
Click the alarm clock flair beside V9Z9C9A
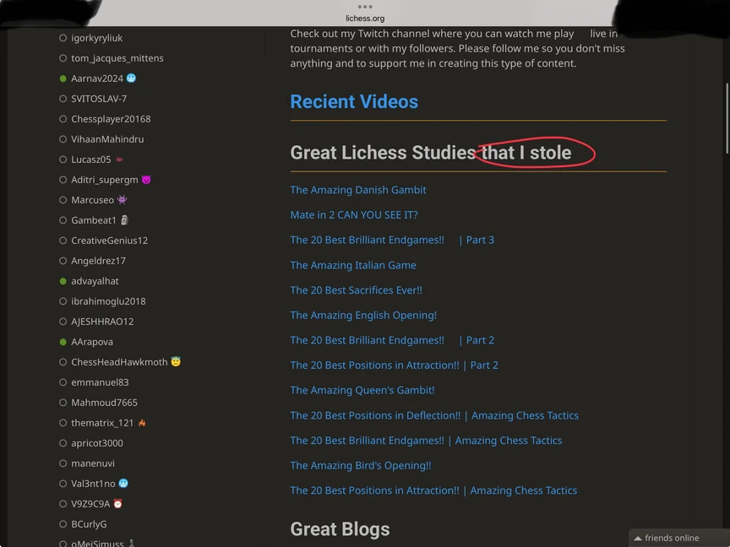117,504
